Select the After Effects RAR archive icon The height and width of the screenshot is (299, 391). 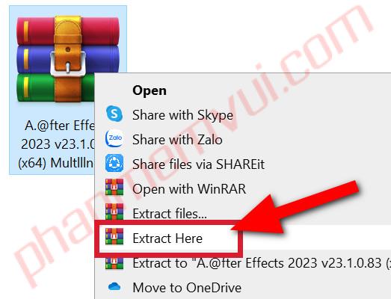[67, 59]
